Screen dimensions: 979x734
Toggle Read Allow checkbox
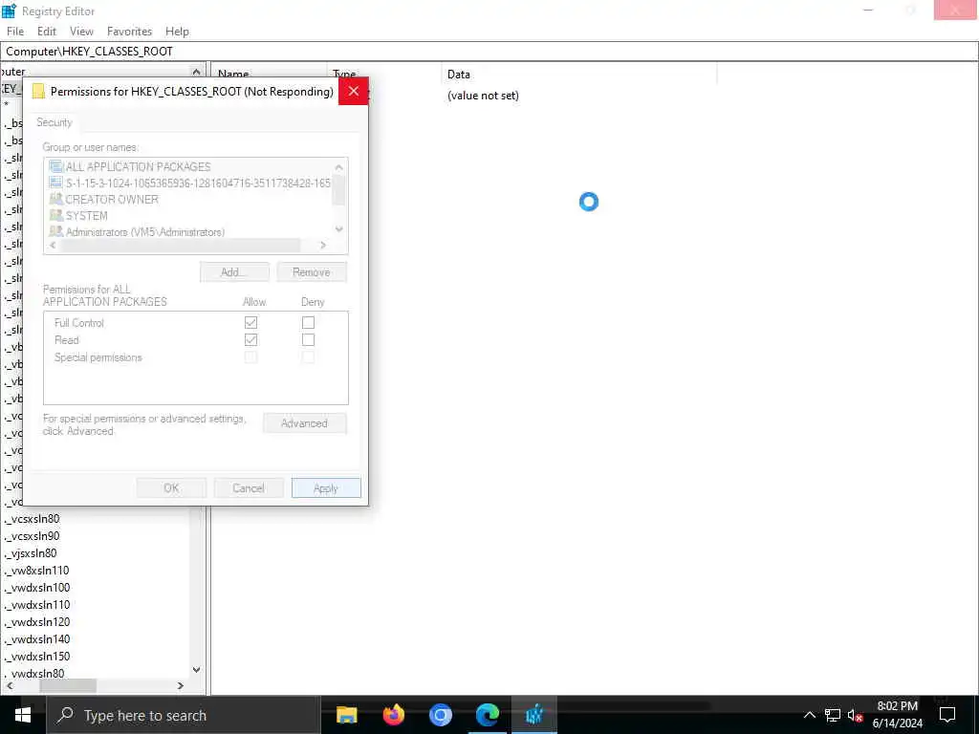click(251, 340)
